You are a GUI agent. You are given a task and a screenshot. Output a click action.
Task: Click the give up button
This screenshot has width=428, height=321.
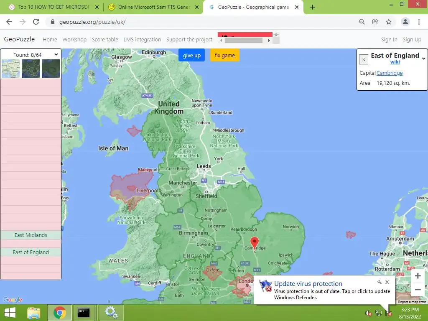191,55
